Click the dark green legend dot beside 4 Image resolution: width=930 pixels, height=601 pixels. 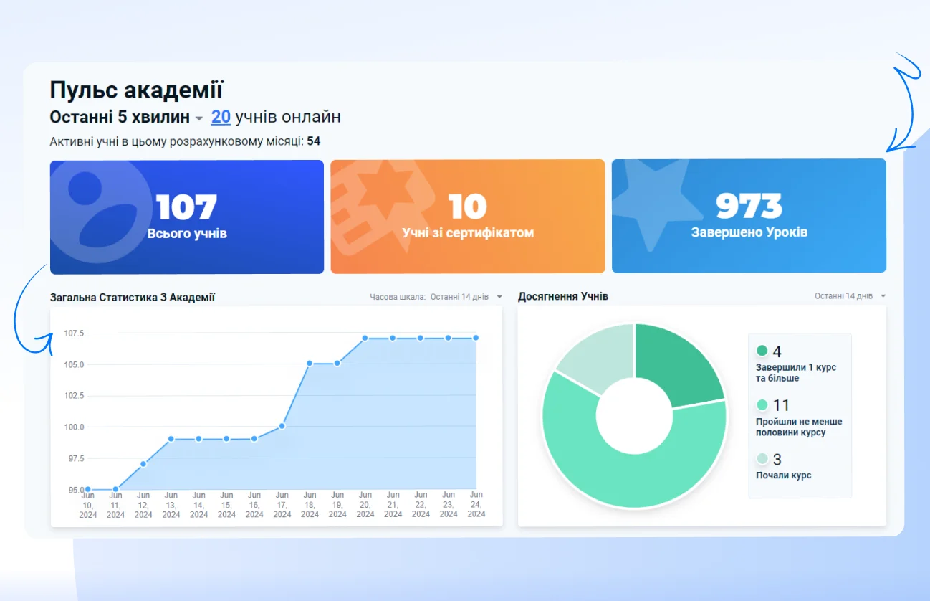pyautogui.click(x=762, y=351)
